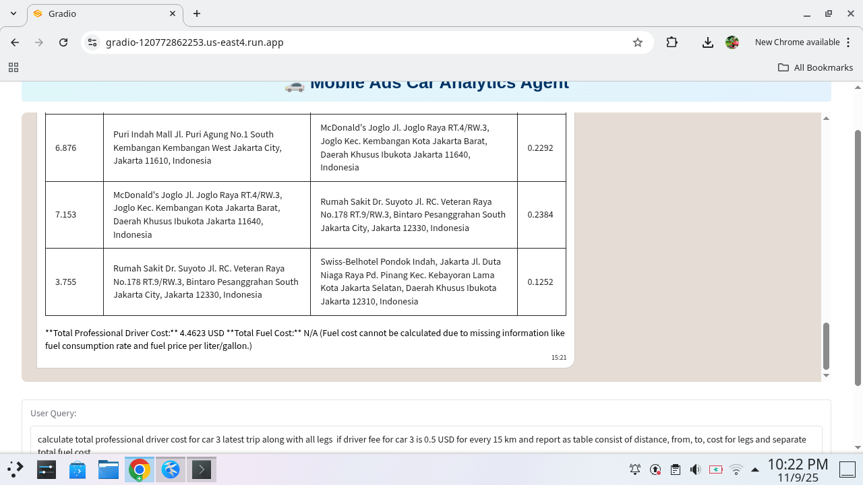Viewport: 863px width, 485px height.
Task: Click the chat panel scrollbar thumb
Action: [x=826, y=346]
